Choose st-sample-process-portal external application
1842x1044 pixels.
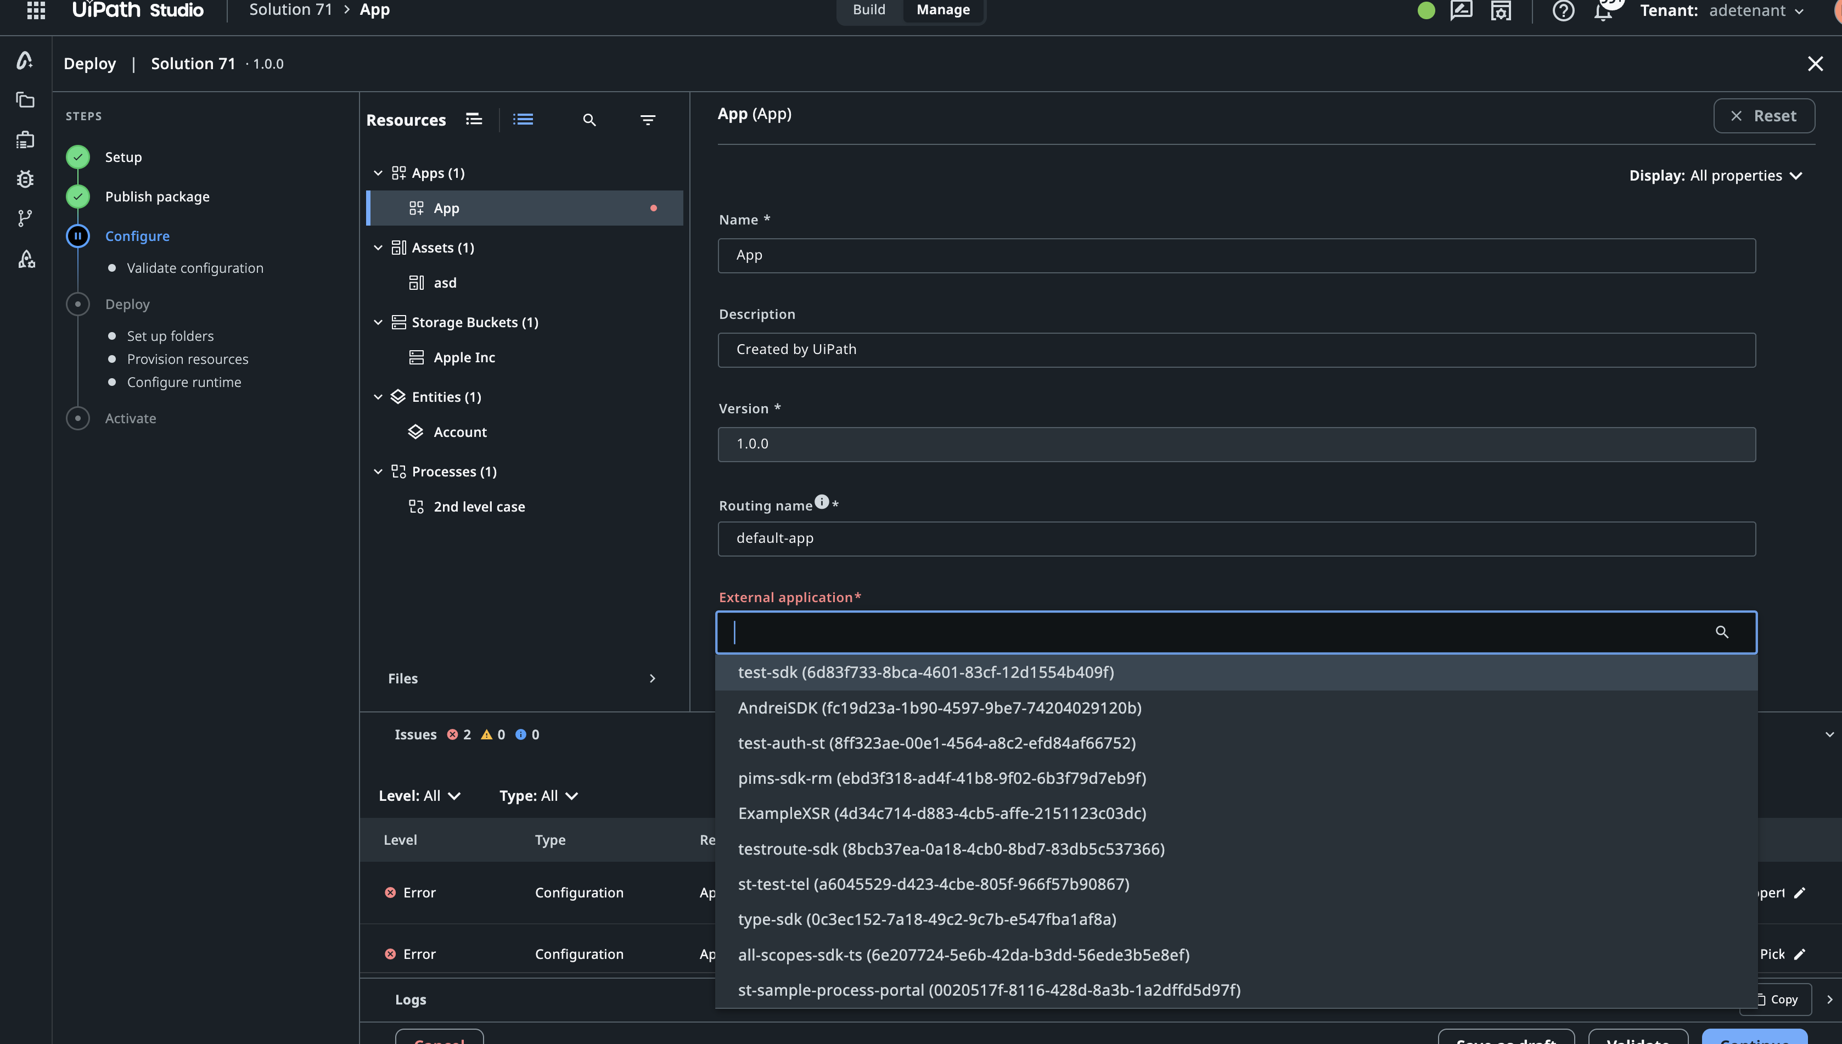pyautogui.click(x=1236, y=990)
